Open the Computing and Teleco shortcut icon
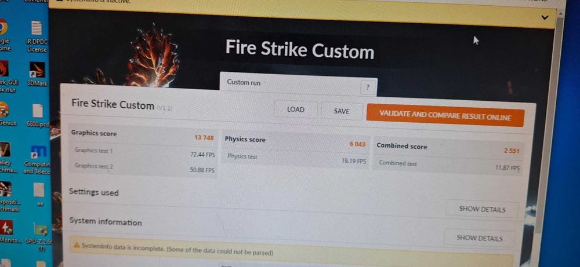 point(37,159)
